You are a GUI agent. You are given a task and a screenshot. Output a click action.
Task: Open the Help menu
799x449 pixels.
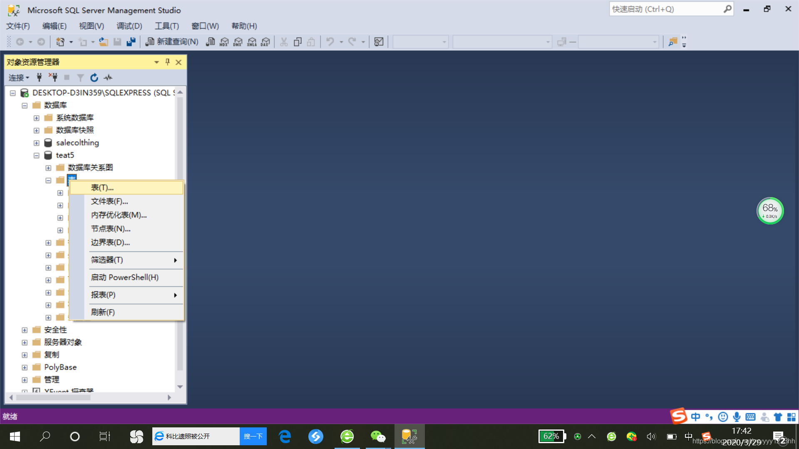click(244, 26)
